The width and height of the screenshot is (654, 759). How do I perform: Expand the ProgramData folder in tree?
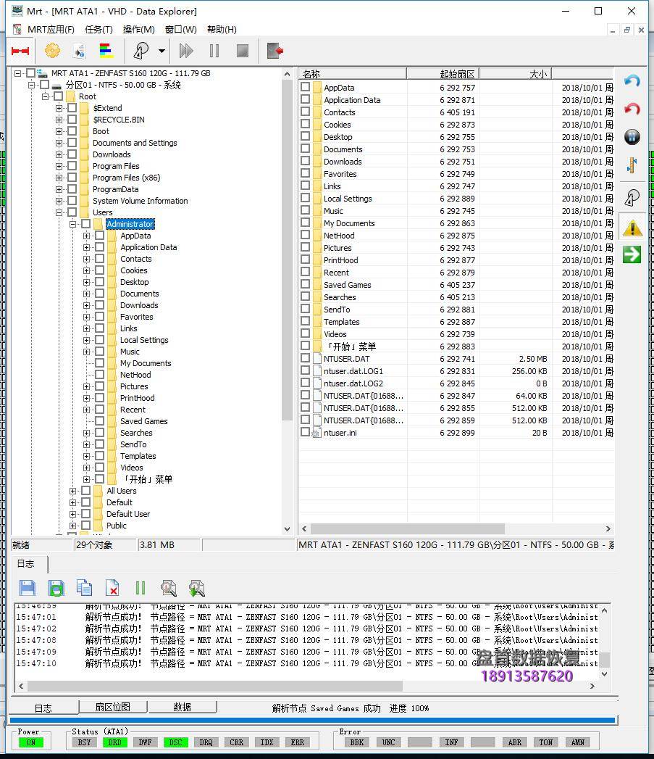(x=59, y=189)
